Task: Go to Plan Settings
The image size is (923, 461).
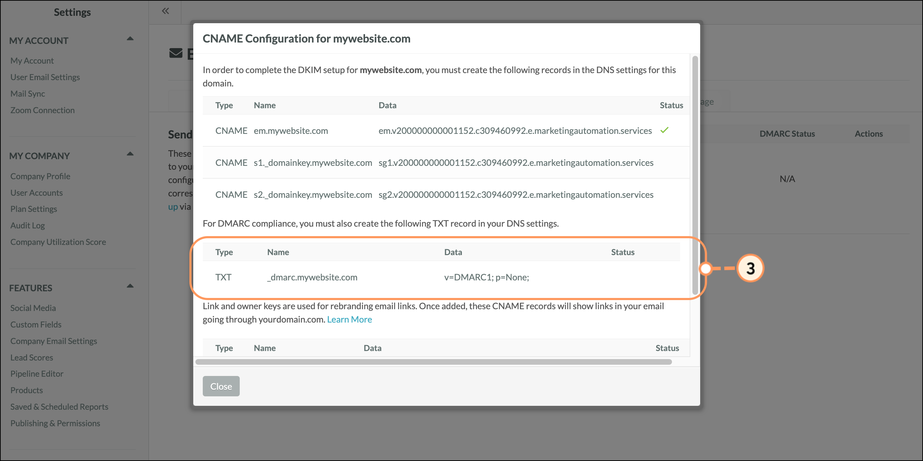Action: 34,209
